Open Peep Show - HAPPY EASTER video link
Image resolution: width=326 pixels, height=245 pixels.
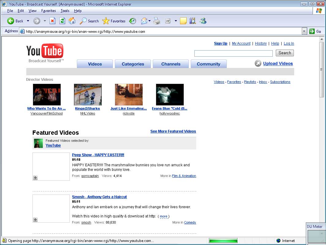(98, 155)
